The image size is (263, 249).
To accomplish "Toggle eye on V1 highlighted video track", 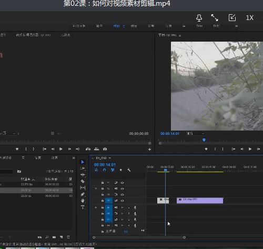I will [123, 201].
